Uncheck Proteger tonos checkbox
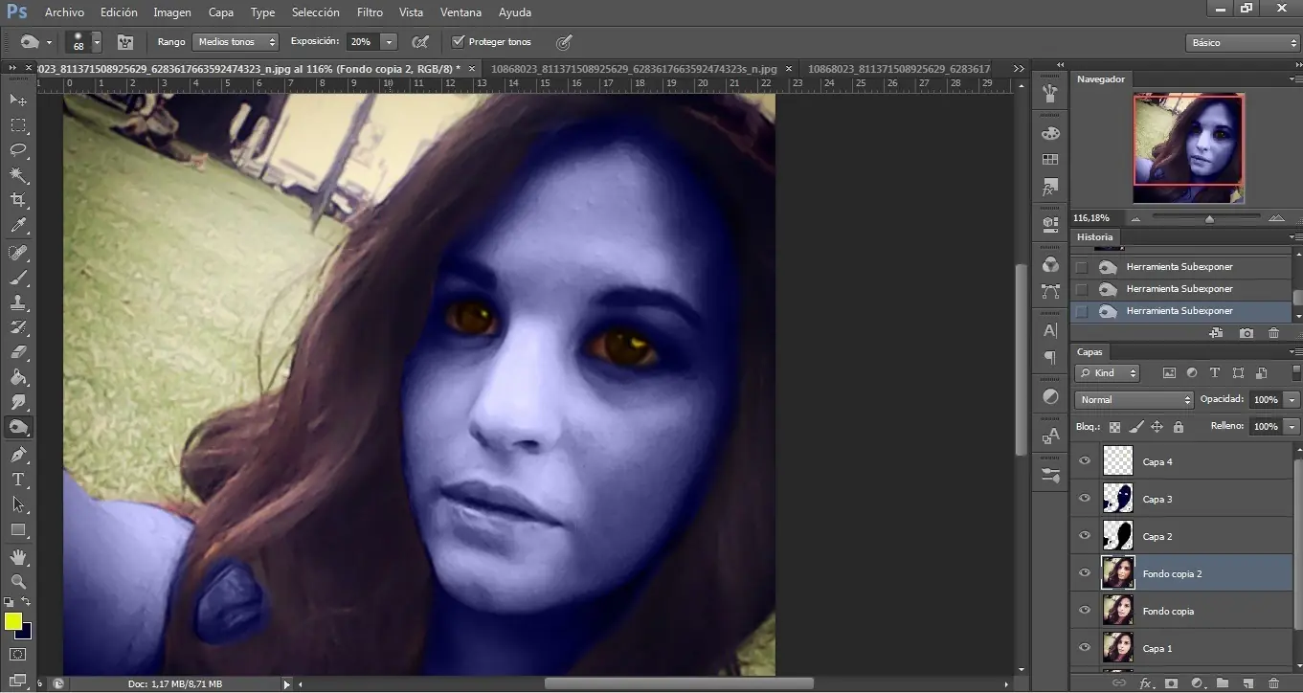 458,42
